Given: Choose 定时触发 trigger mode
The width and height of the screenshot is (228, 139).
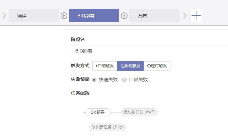Looking at the screenshot, I should click(157, 66).
